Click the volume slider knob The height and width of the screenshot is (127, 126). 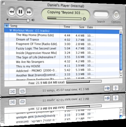point(28,20)
